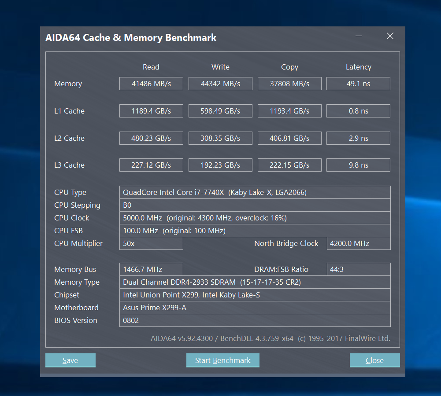The image size is (441, 396).
Task: Select Memory Read value 41486 MB/s
Action: click(x=151, y=84)
